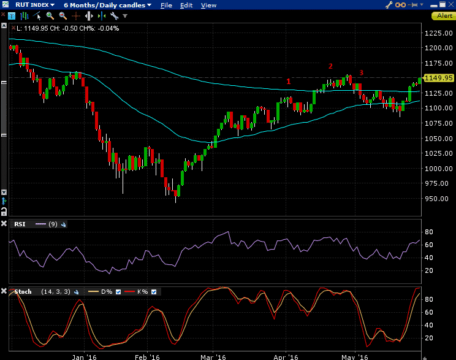Viewport: 456px width, 360px height.
Task: Click the small scroll arrow at bottom right
Action: tap(425, 358)
